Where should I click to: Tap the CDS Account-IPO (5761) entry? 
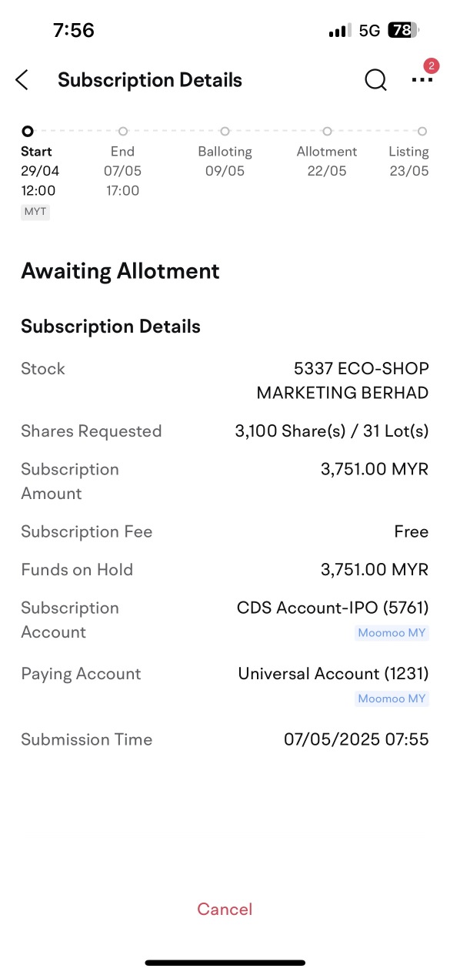(332, 608)
